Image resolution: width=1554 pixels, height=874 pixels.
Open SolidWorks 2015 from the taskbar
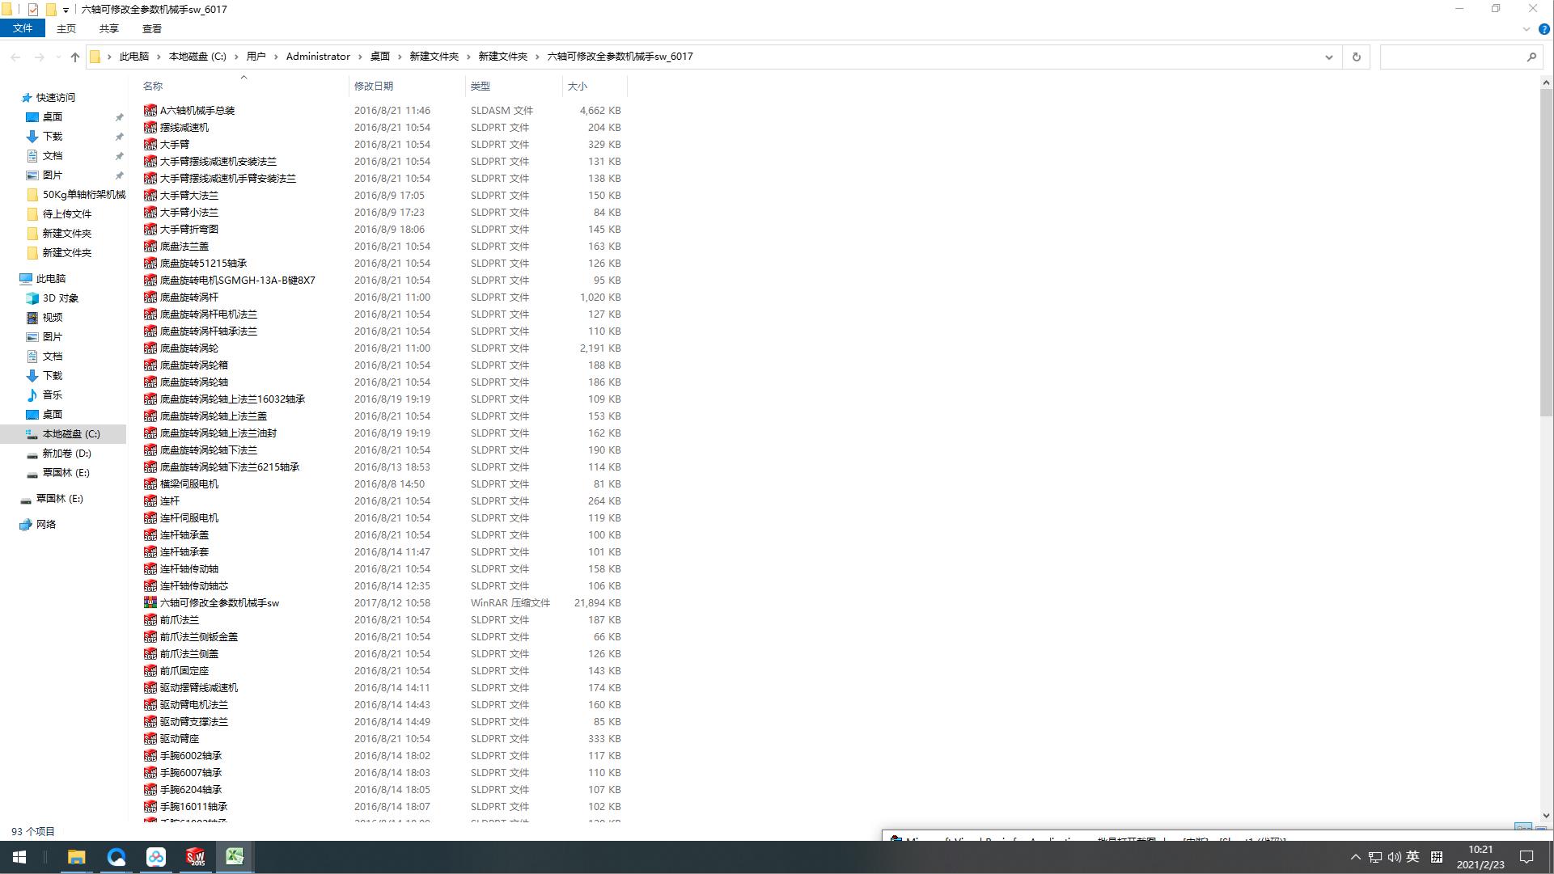[195, 857]
